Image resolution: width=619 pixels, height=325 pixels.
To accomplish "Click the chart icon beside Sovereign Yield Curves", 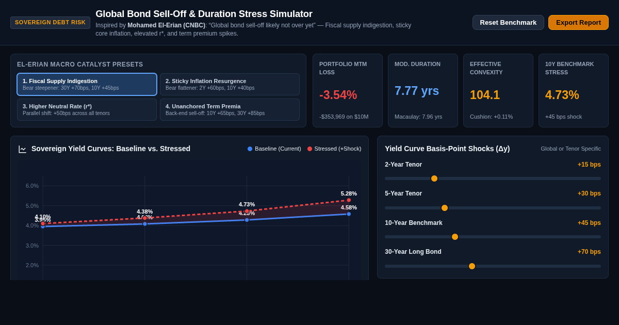I will coord(23,149).
